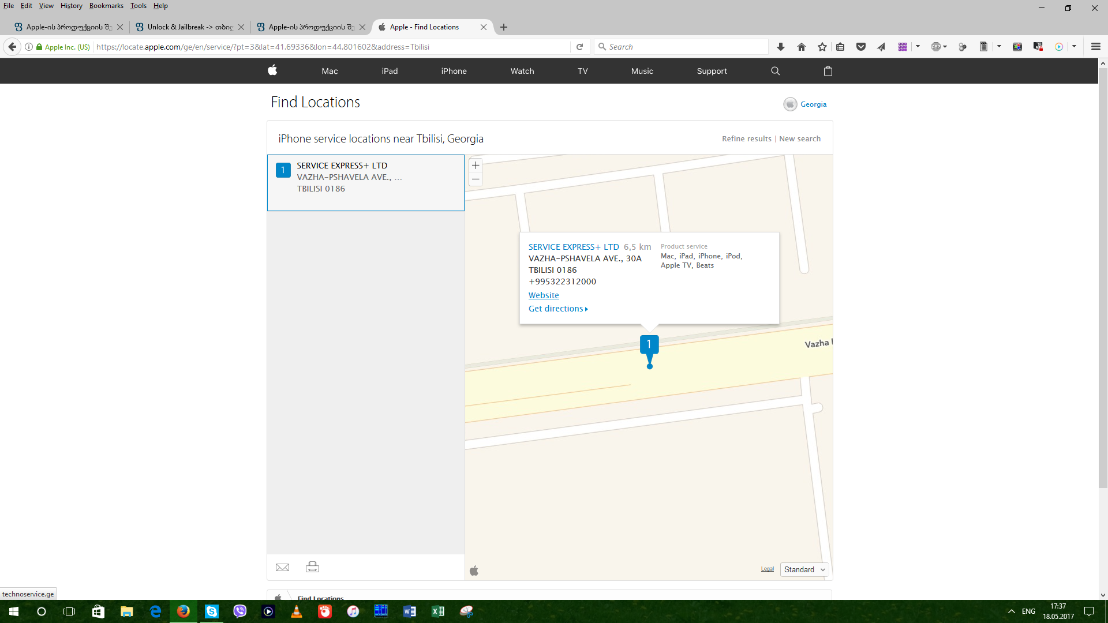
Task: Open Microsoft Word from taskbar
Action: point(410,611)
